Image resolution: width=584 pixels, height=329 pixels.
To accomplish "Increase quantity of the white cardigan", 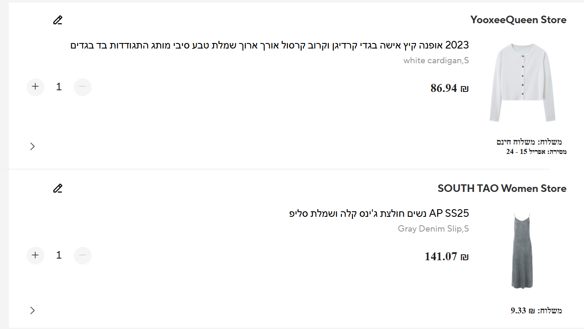I will (35, 87).
